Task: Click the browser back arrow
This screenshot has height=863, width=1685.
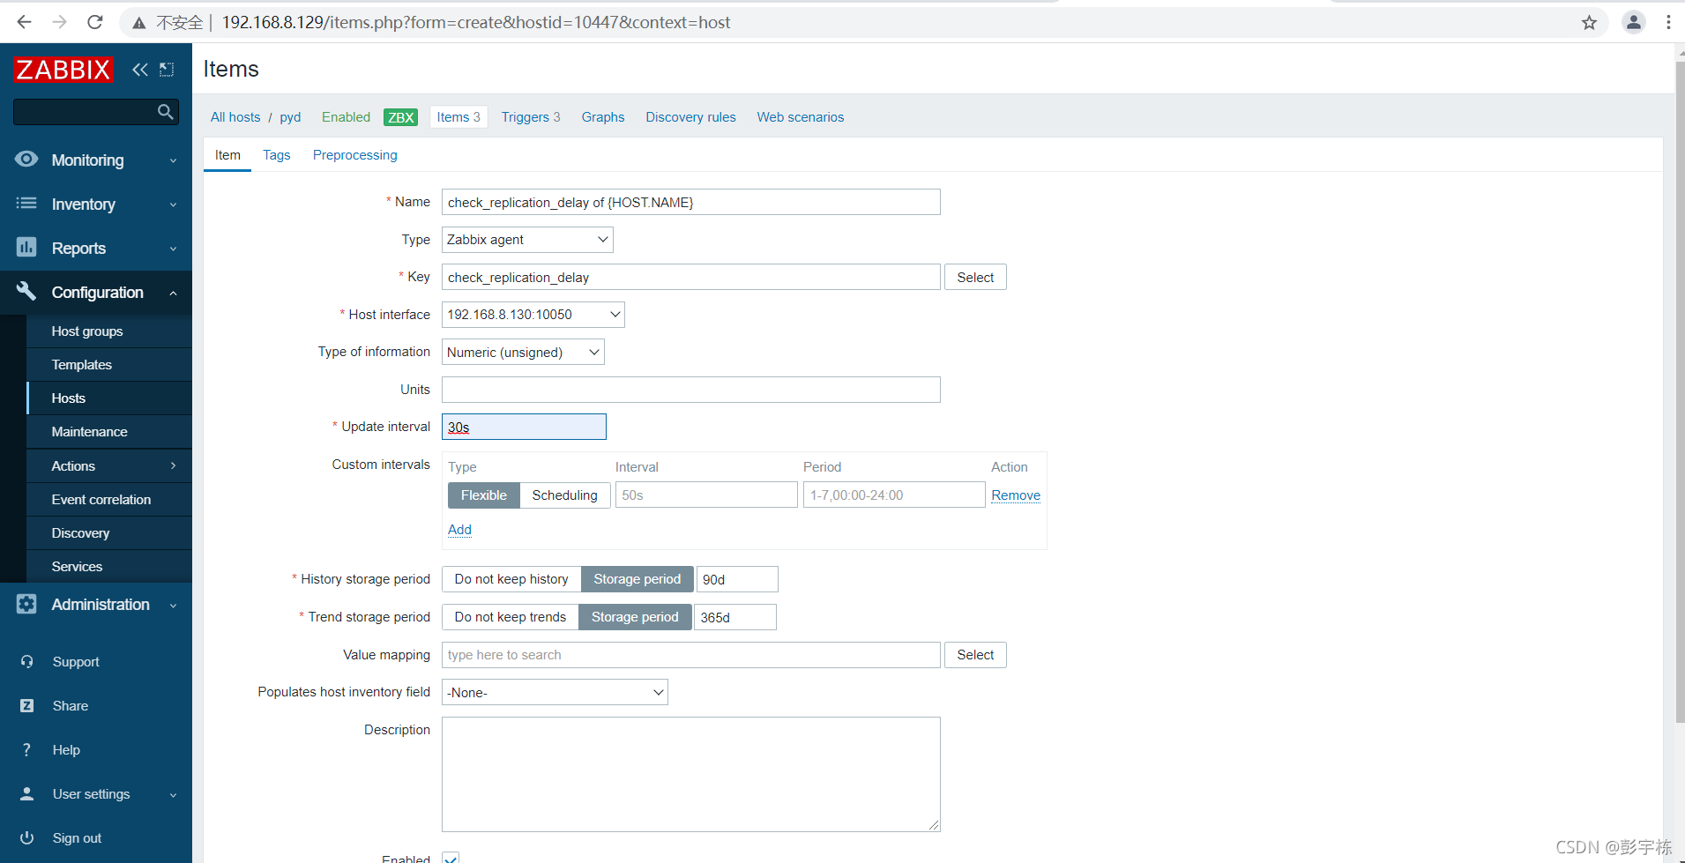Action: pyautogui.click(x=24, y=22)
